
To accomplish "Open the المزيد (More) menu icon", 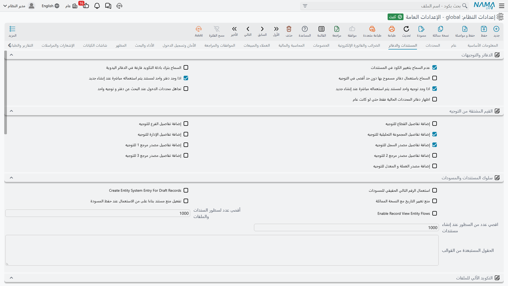I will tap(12, 29).
